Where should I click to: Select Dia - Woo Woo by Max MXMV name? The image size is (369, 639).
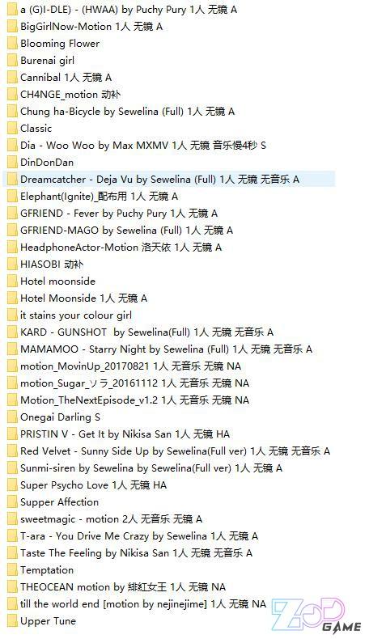point(143,145)
